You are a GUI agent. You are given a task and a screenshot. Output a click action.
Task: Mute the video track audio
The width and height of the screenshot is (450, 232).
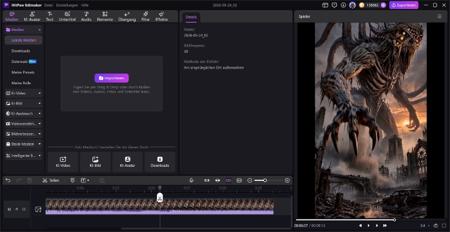click(24, 210)
